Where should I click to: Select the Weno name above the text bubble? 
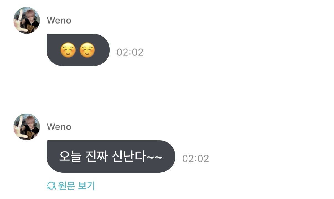coord(59,127)
